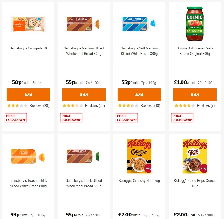Click the Kellogg's Coco Pops box image
Image resolution: width=224 pixels, height=219 pixels.
click(195, 156)
